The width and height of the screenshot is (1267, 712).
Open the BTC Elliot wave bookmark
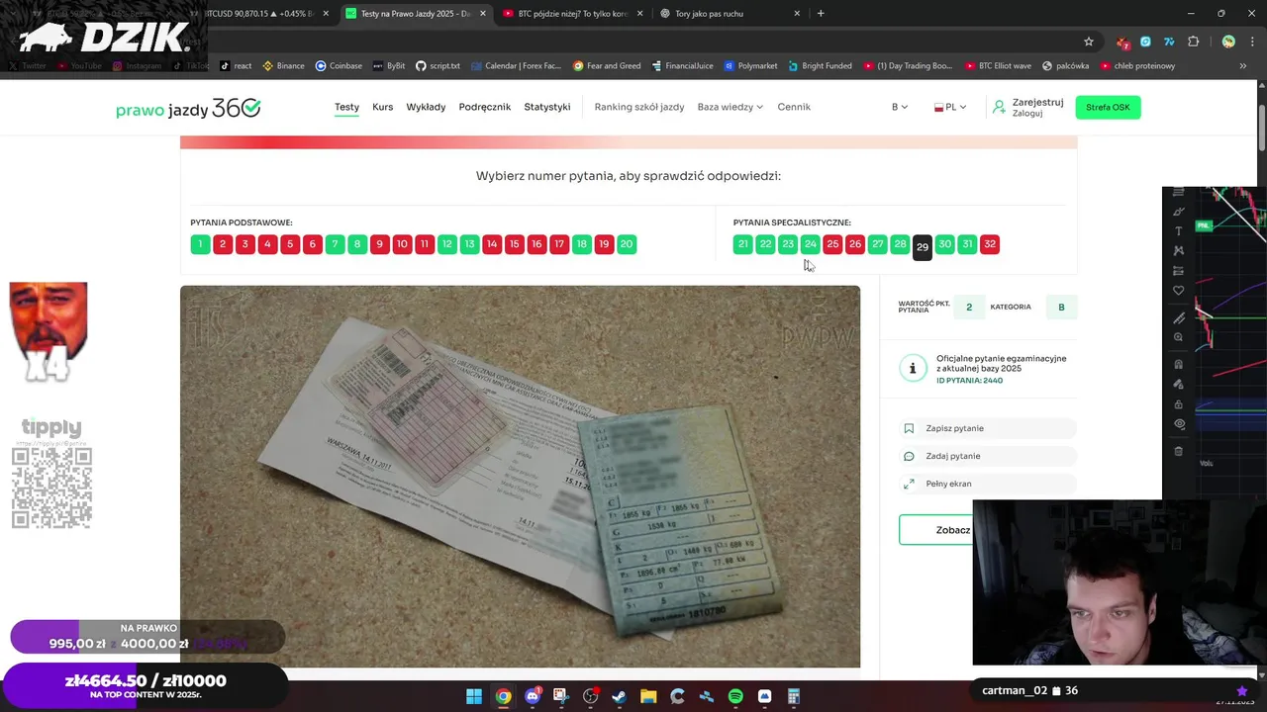pos(997,66)
